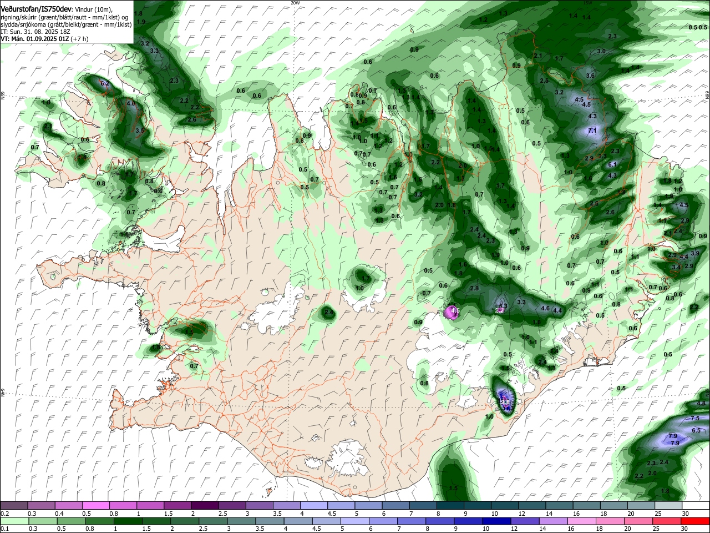The height and width of the screenshot is (533, 710).
Task: Click the 7.5 precipitation value offshore southeast
Action: point(695,418)
